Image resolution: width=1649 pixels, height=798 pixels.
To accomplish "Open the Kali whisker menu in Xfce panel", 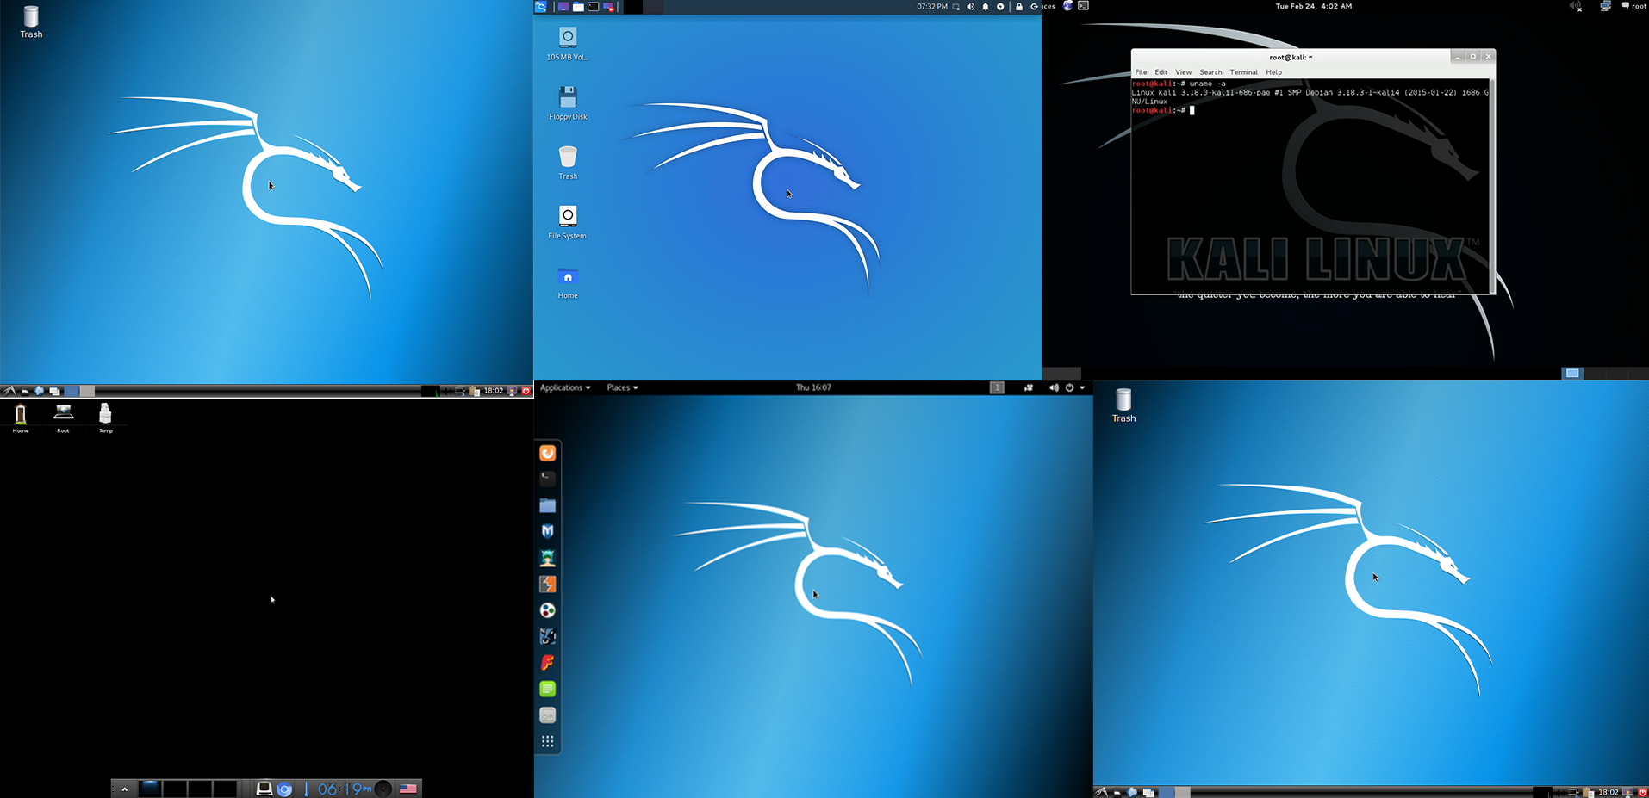I will point(541,7).
